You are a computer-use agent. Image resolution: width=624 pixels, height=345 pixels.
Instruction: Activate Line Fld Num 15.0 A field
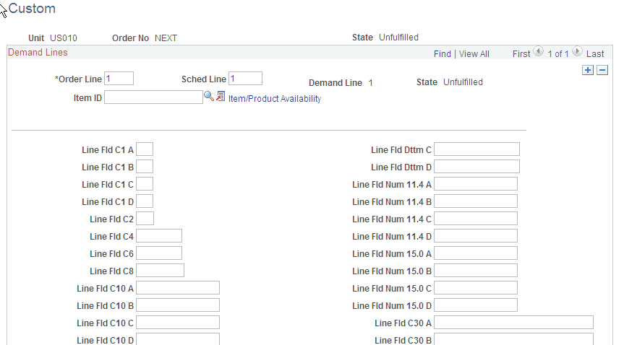pyautogui.click(x=476, y=253)
